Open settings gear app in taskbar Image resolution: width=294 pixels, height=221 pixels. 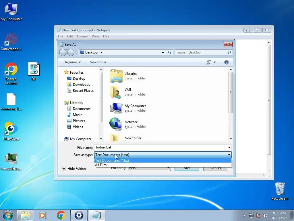[79, 215]
